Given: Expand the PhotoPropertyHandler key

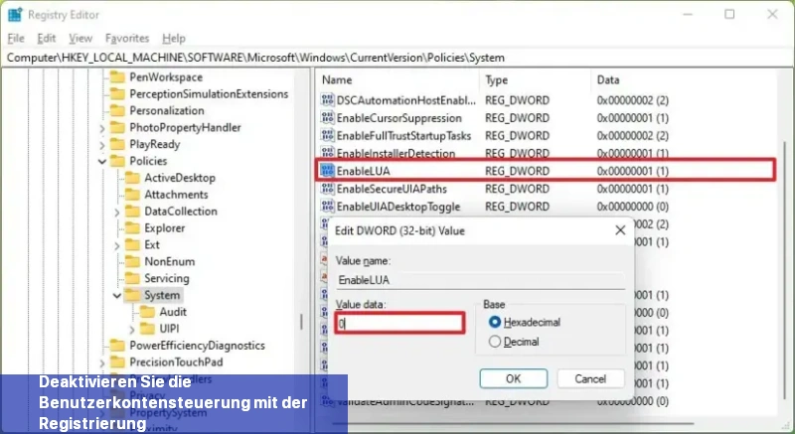Looking at the screenshot, I should 102,128.
